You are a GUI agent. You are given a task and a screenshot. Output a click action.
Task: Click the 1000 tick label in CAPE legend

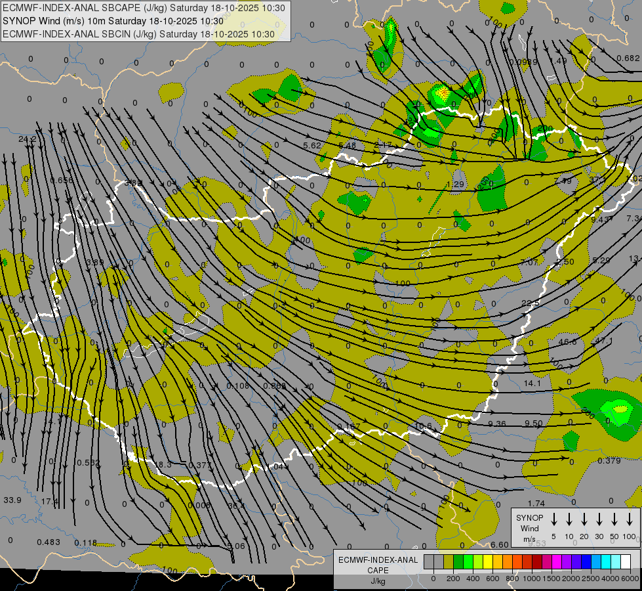532,579
